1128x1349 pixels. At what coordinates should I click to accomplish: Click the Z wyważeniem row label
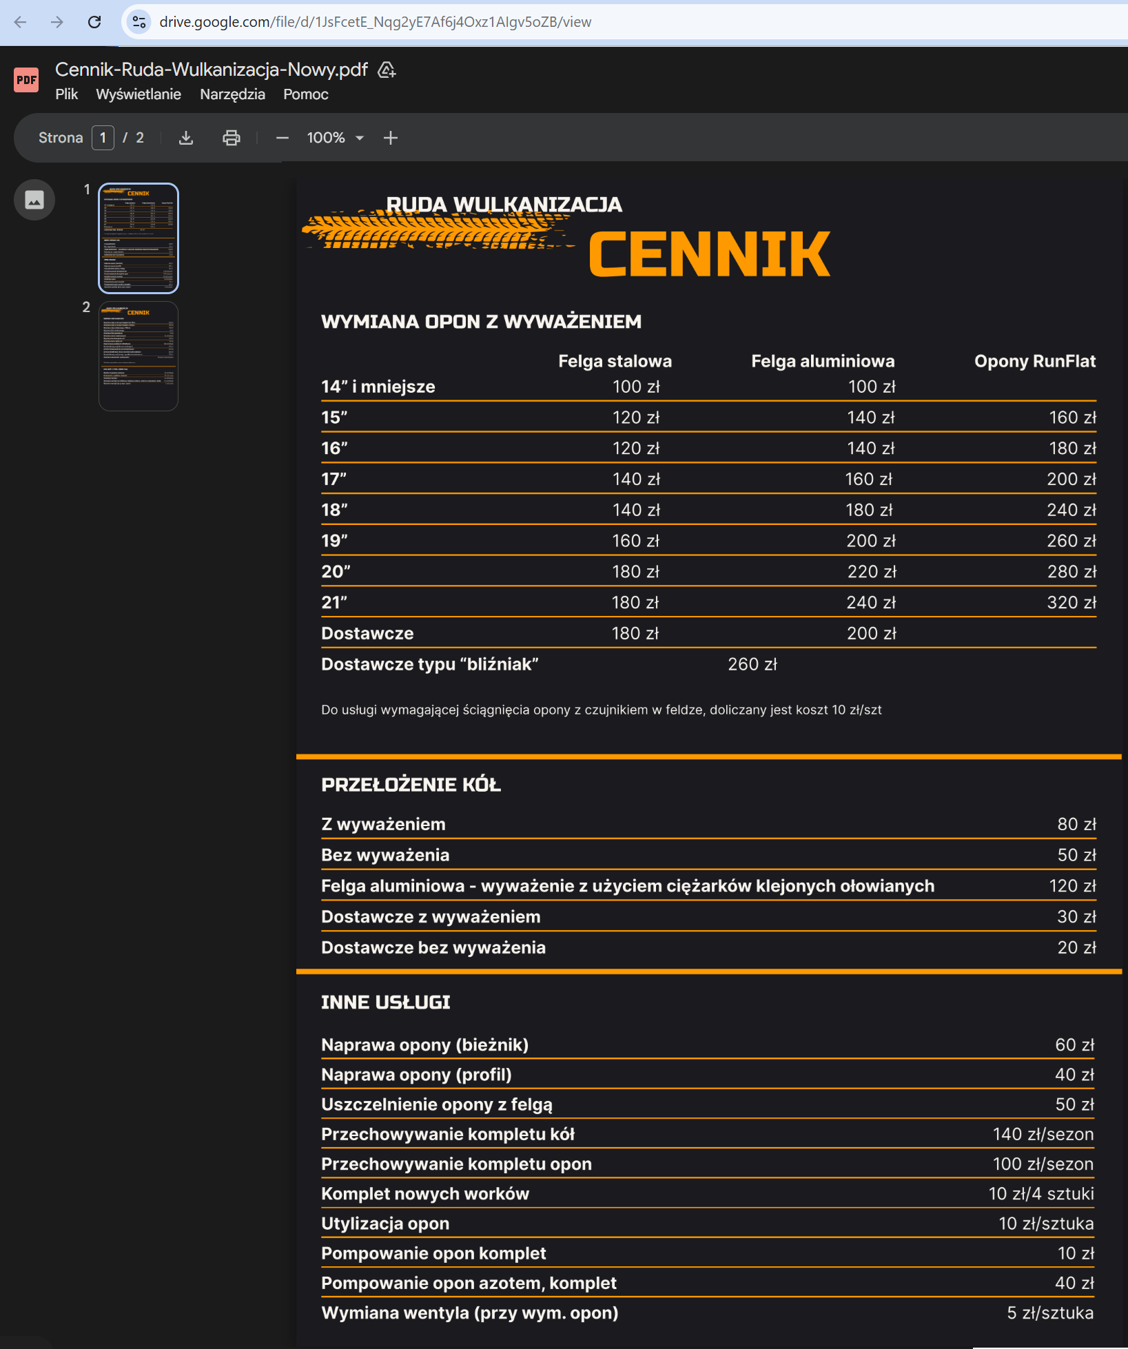pos(383,824)
